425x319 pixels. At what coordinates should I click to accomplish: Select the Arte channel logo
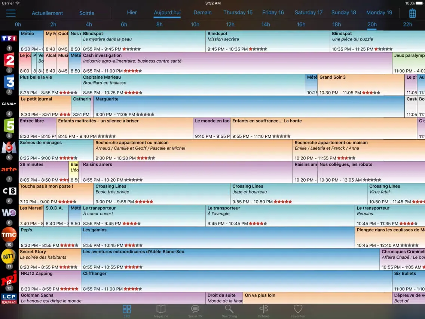[x=9, y=169]
